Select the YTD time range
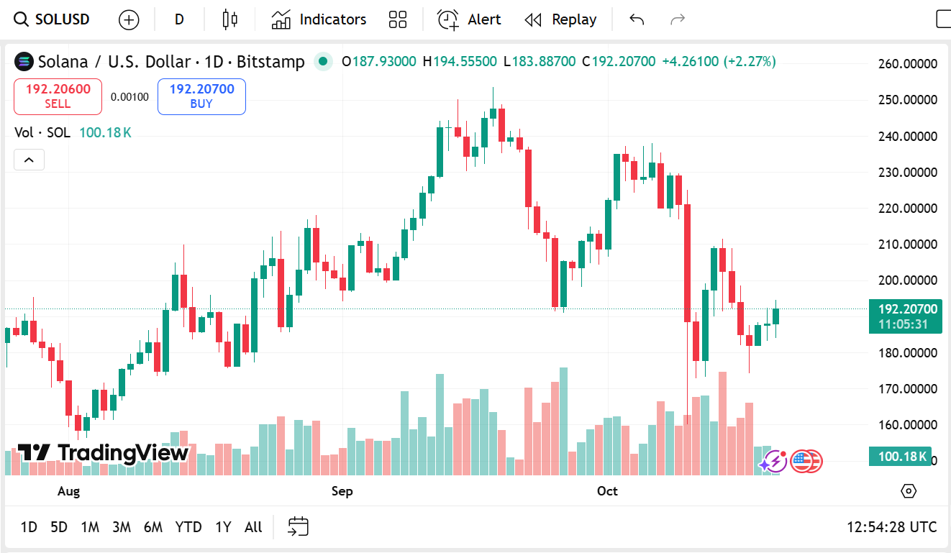Viewport: 951px width, 553px height. coord(188,527)
